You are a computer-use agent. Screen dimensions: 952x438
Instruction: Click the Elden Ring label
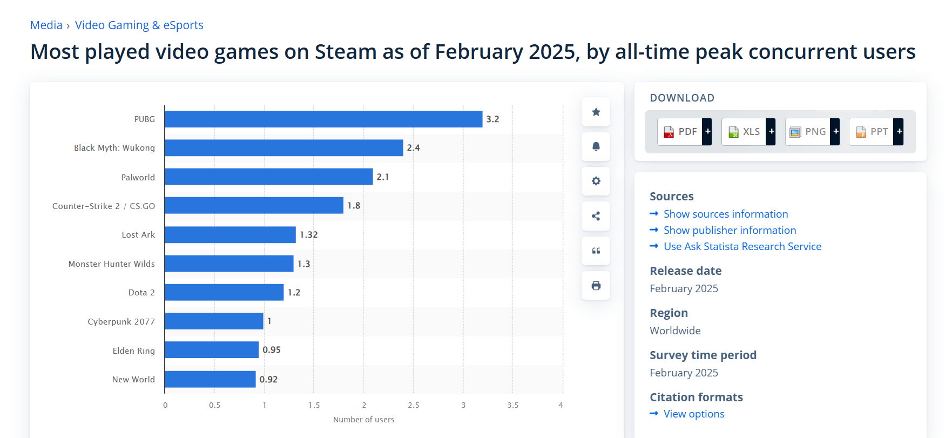coord(134,351)
